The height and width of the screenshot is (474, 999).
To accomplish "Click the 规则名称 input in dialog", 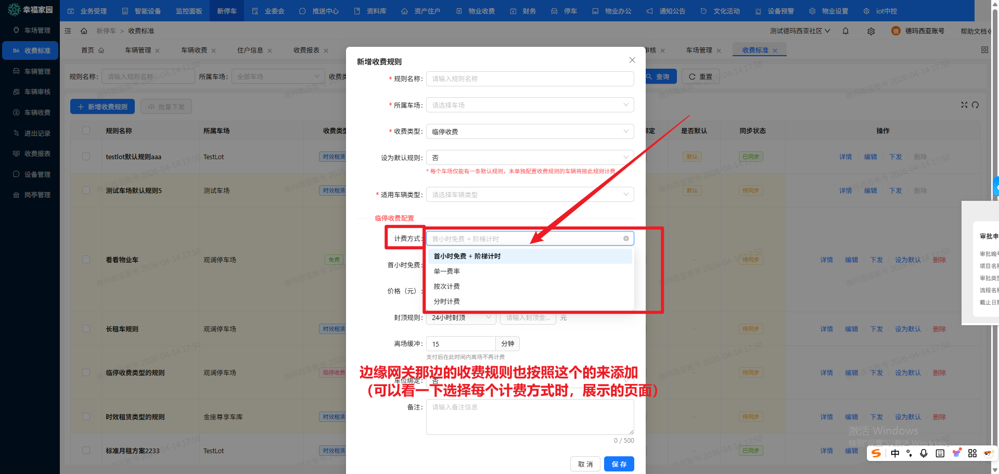I will tap(530, 79).
